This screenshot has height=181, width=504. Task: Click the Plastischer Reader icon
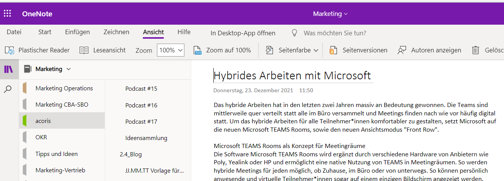coord(9,50)
